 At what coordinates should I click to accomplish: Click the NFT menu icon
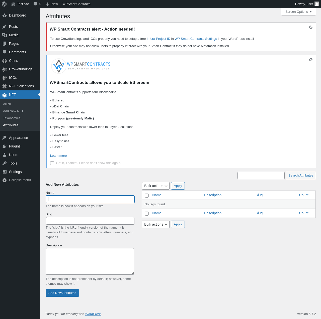click(x=5, y=95)
